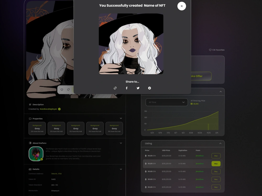Click verified badge next to KarafuruDeployer
Viewport: 262px width, 196px height.
pos(59,109)
